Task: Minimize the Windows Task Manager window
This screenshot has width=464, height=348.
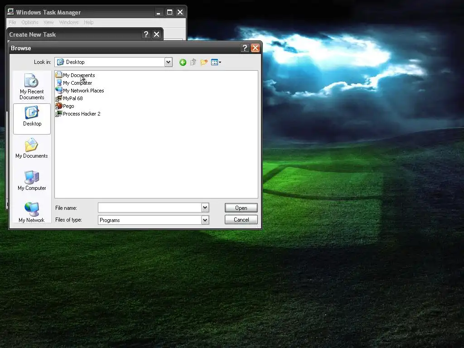Action: click(159, 12)
